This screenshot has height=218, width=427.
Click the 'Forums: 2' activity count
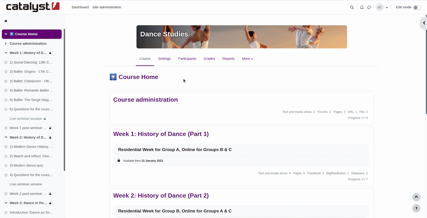click(x=324, y=112)
